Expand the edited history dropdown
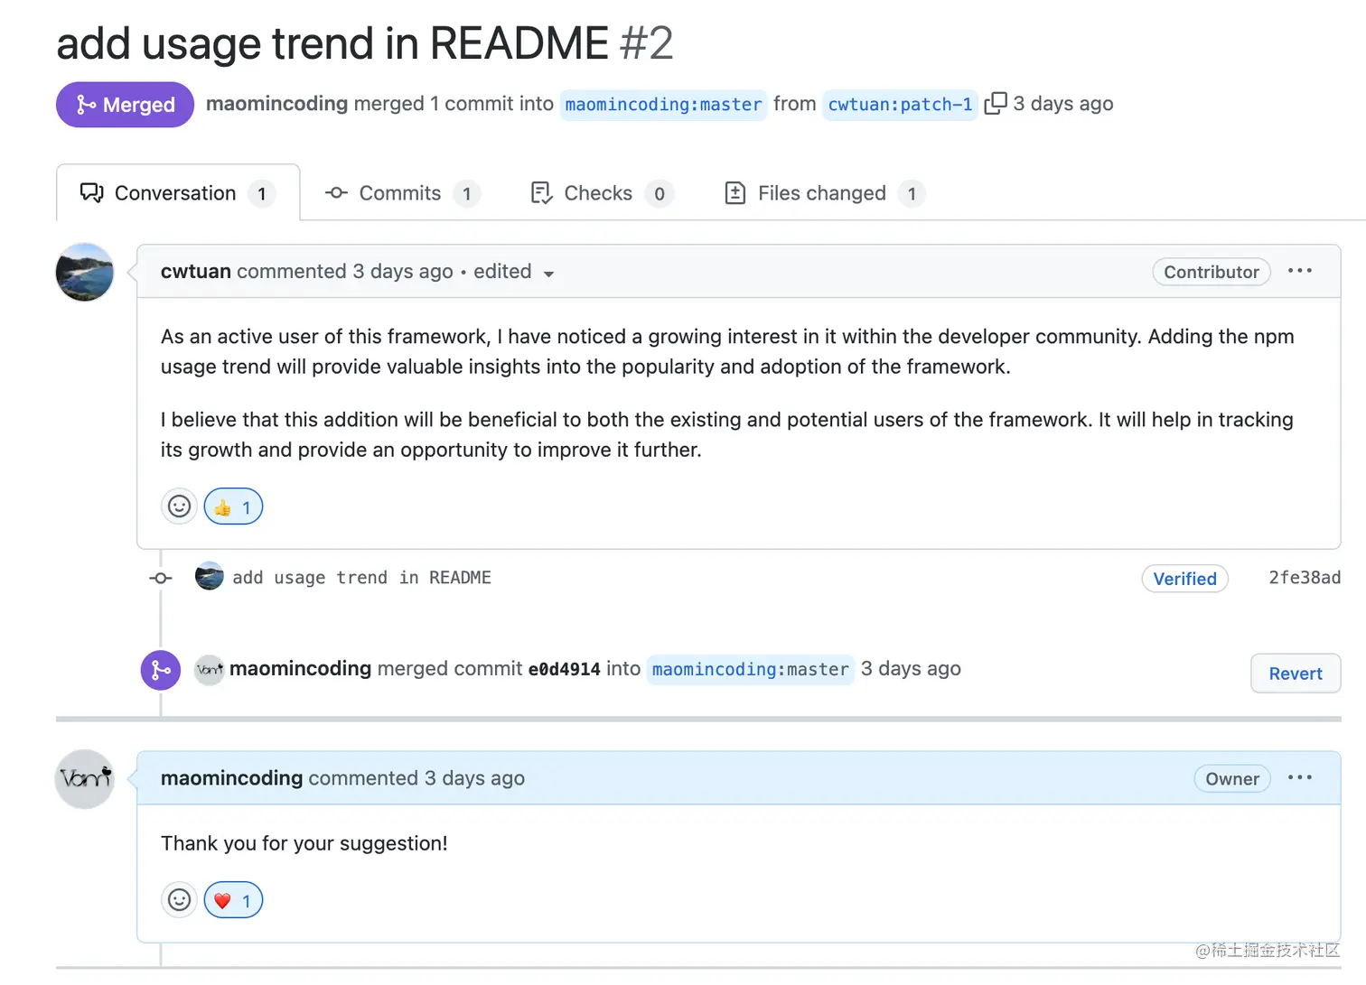Viewport: 1366px width, 985px height. click(x=548, y=273)
